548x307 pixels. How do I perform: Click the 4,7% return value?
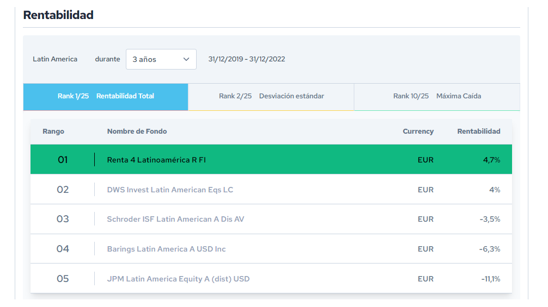click(491, 160)
